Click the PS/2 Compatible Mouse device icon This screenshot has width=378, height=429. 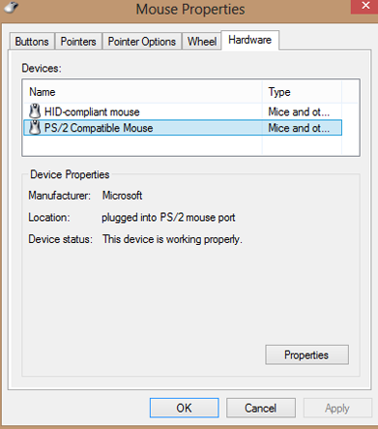tap(35, 127)
